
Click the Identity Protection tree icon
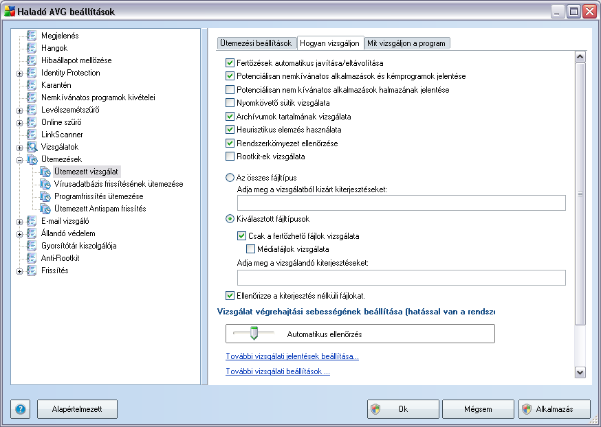(32, 73)
